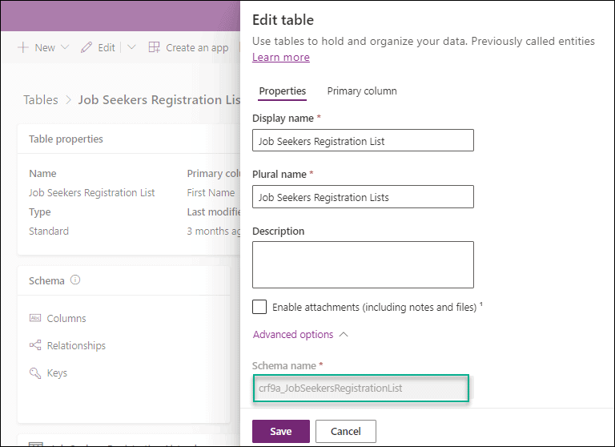Click the Display name input field
This screenshot has width=615, height=447.
click(x=363, y=140)
